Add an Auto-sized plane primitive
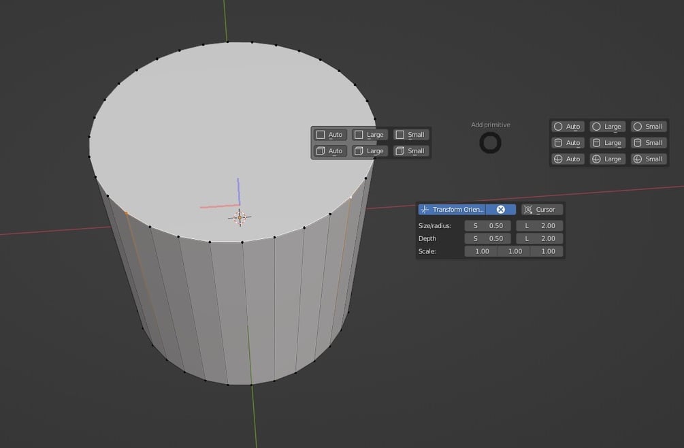The image size is (684, 448). (x=330, y=135)
